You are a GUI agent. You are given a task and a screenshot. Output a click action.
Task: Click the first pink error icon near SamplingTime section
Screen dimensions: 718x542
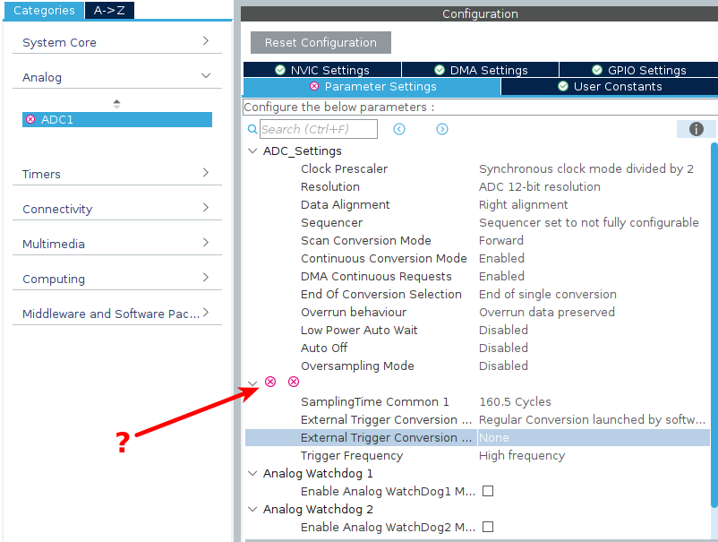click(270, 382)
